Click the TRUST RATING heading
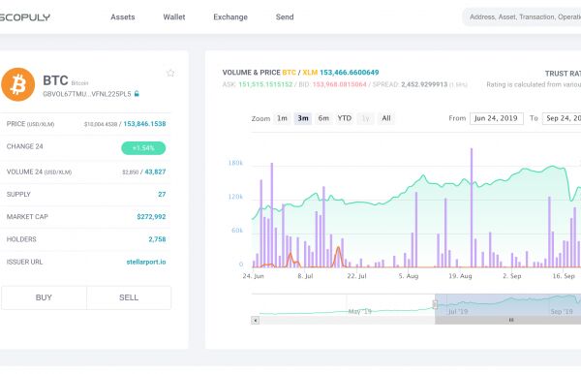 tap(563, 74)
